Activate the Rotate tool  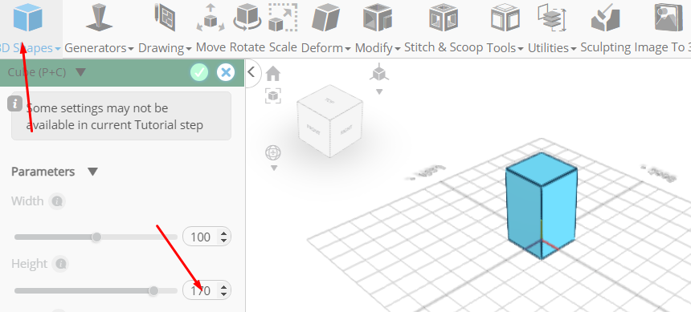click(x=247, y=18)
